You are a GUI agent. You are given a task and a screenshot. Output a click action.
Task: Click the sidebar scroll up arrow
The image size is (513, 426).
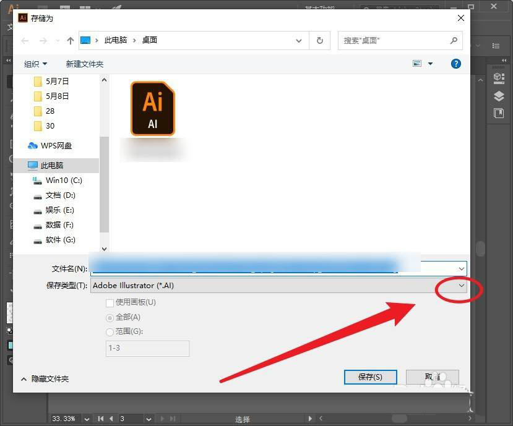click(104, 79)
